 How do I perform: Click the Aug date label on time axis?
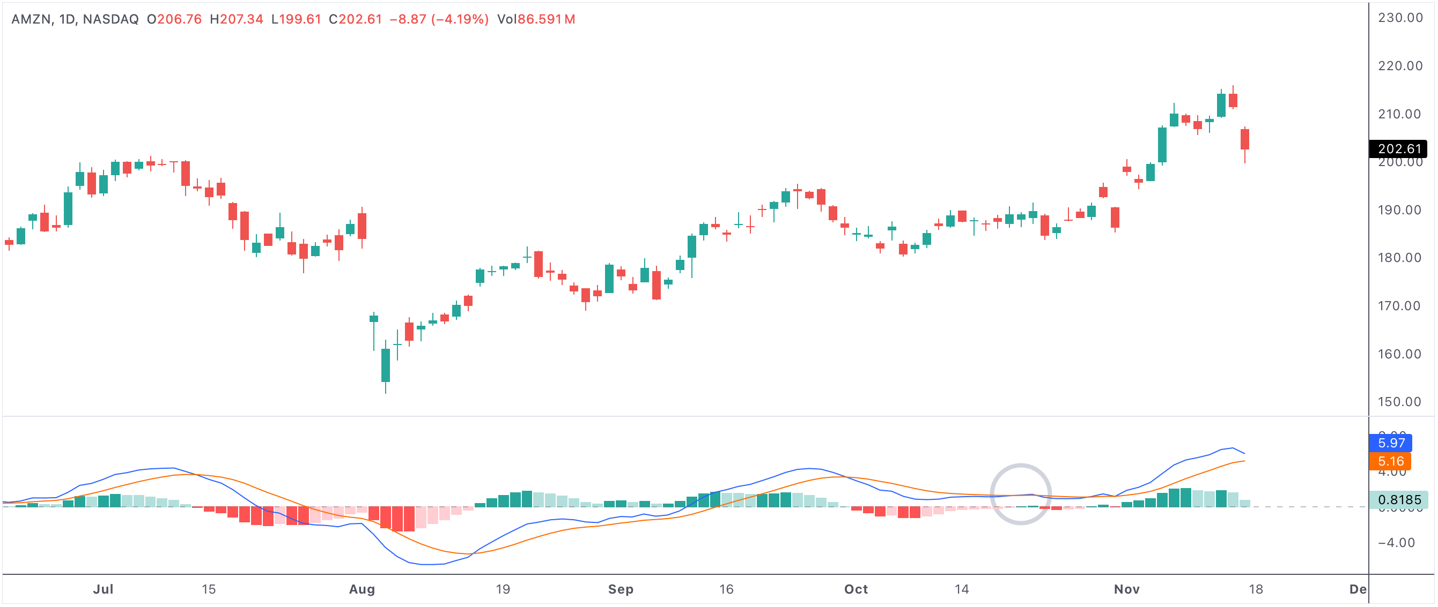click(362, 589)
